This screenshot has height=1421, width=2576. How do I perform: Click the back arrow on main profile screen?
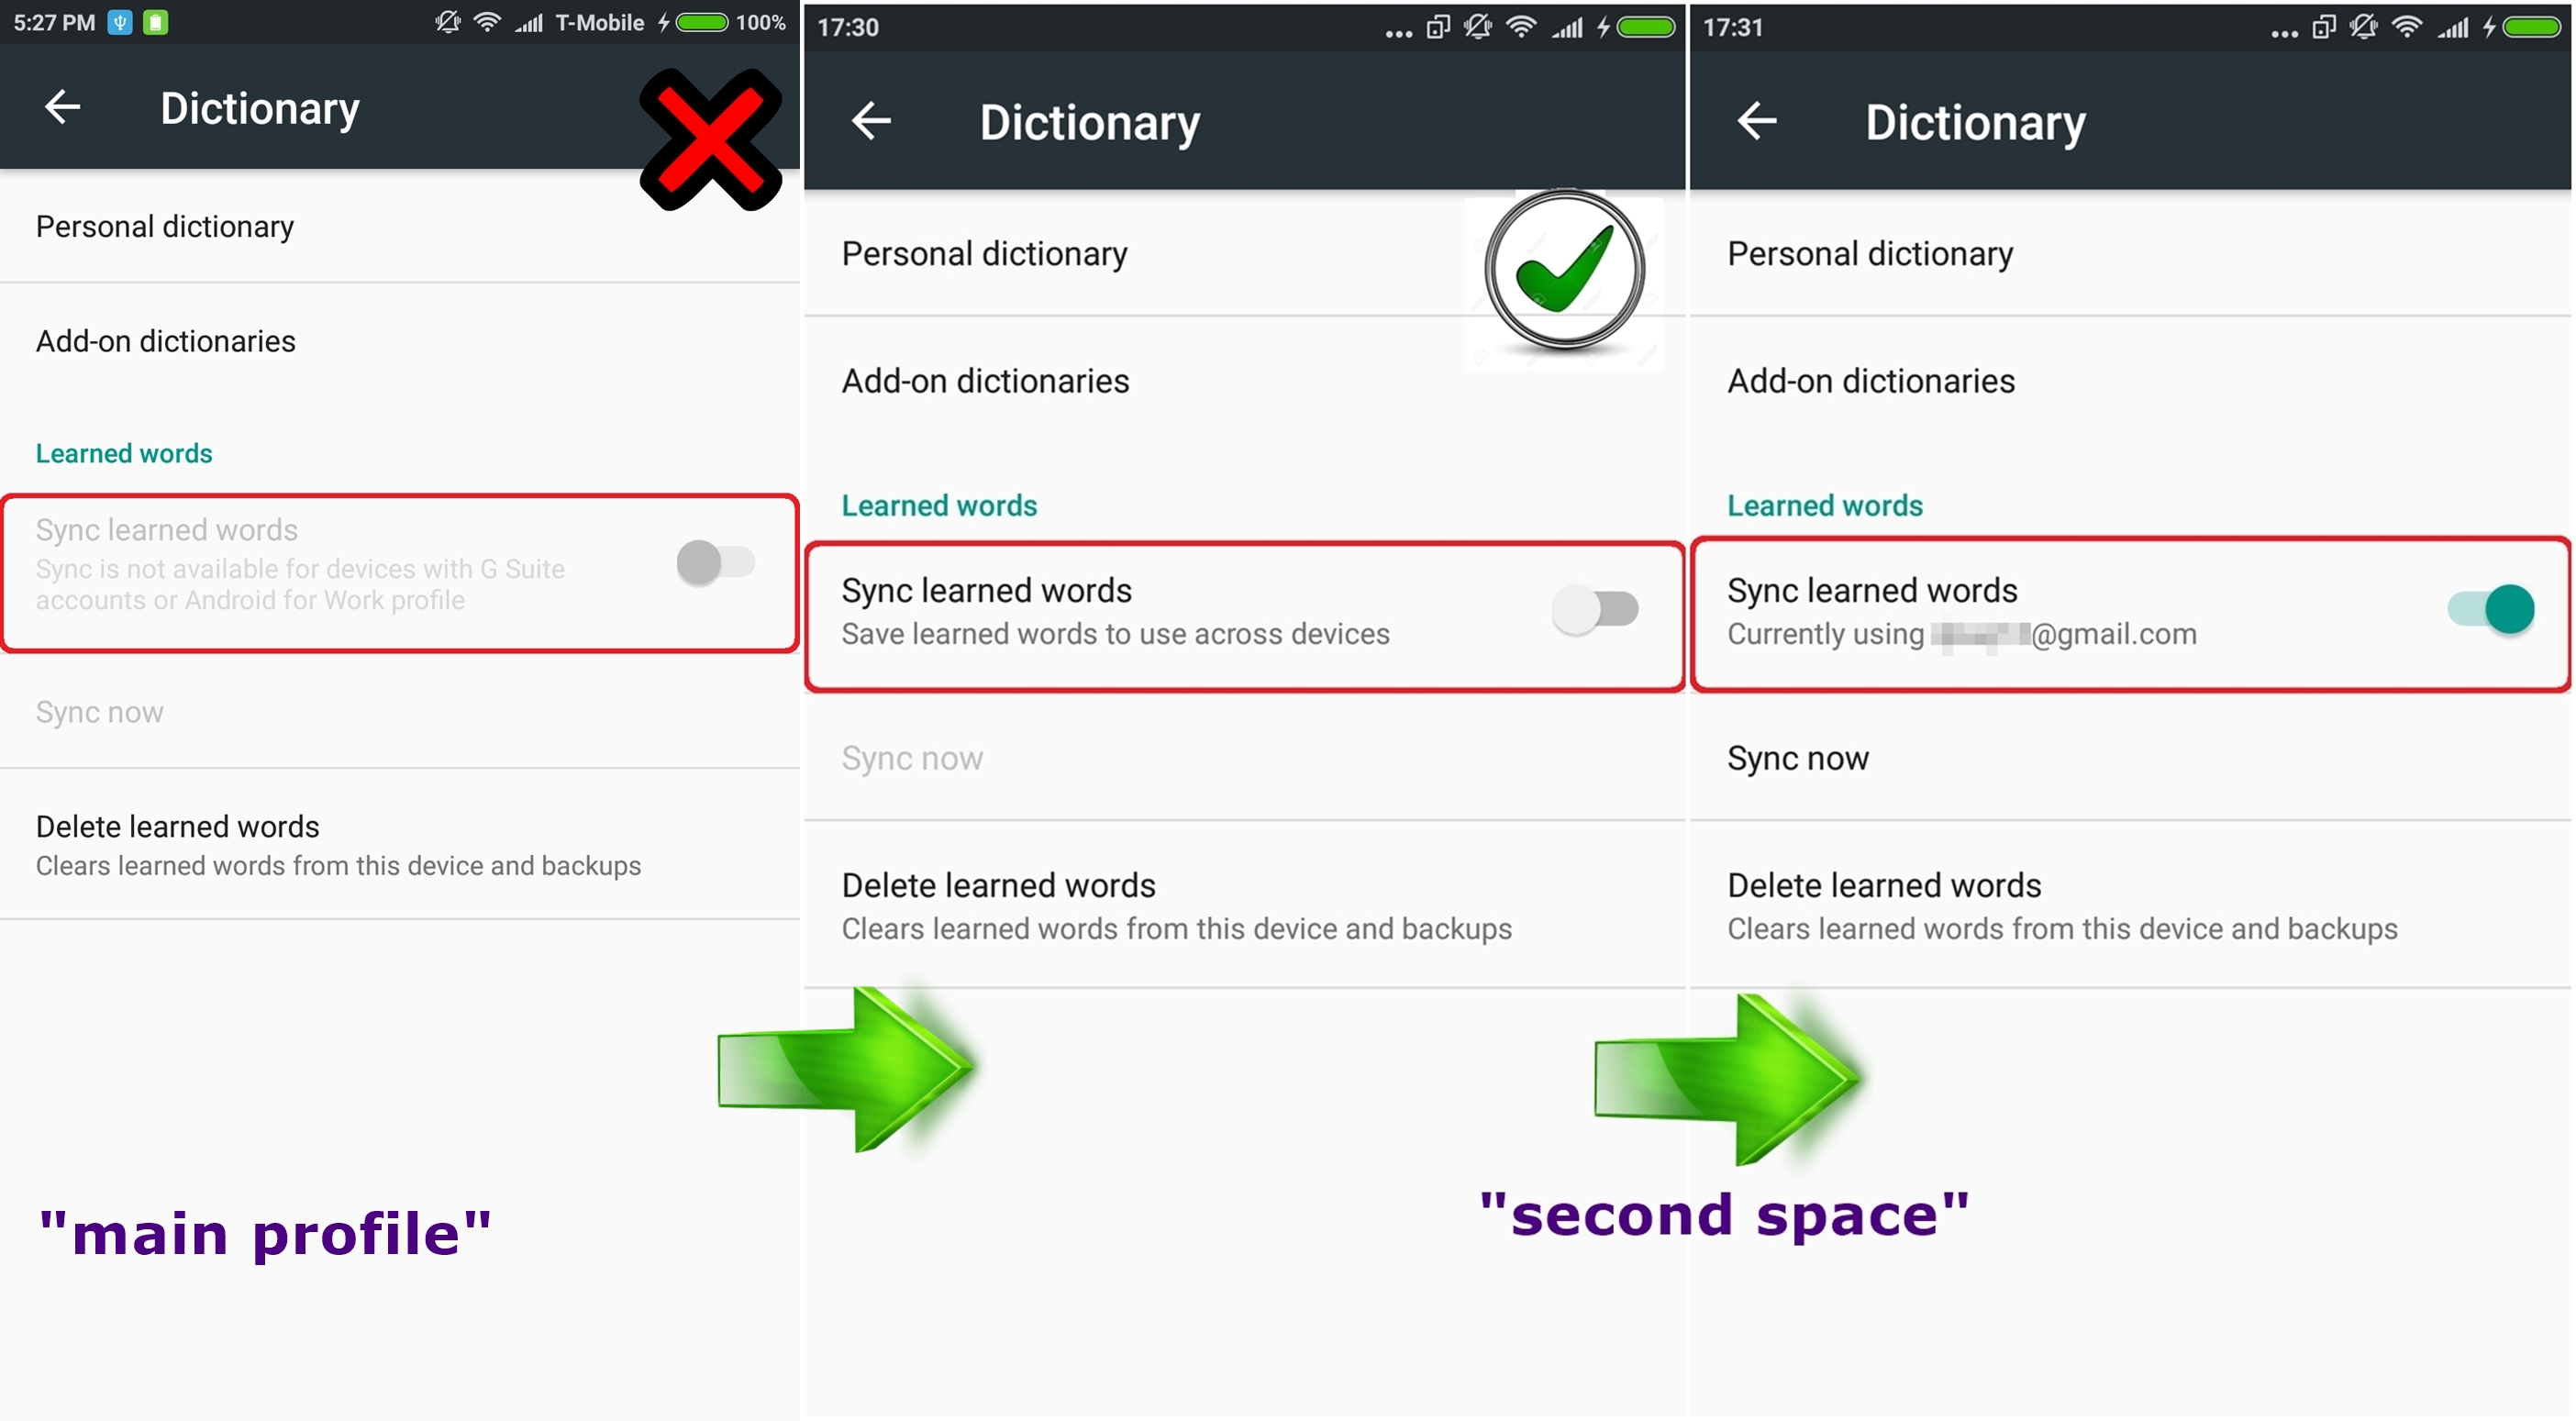pyautogui.click(x=58, y=108)
